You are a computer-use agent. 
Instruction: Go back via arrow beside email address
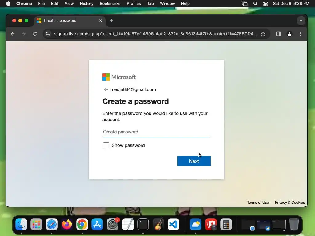click(106, 89)
